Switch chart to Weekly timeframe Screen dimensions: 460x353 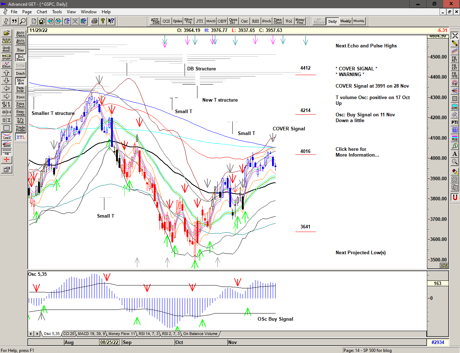345,21
